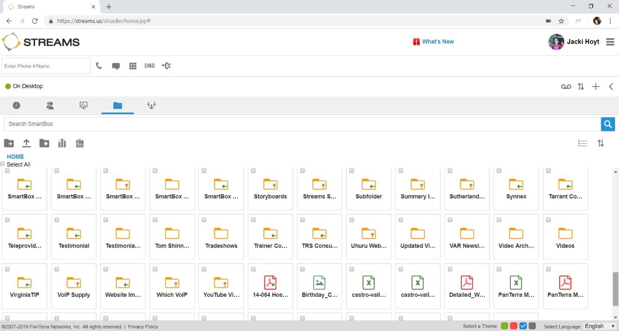Toggle DND do not disturb
The image size is (619, 331).
(150, 66)
